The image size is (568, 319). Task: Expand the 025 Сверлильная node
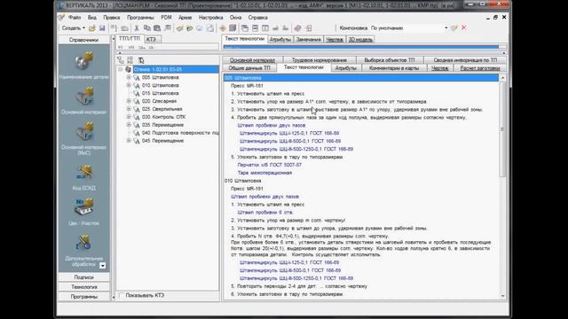(129, 109)
